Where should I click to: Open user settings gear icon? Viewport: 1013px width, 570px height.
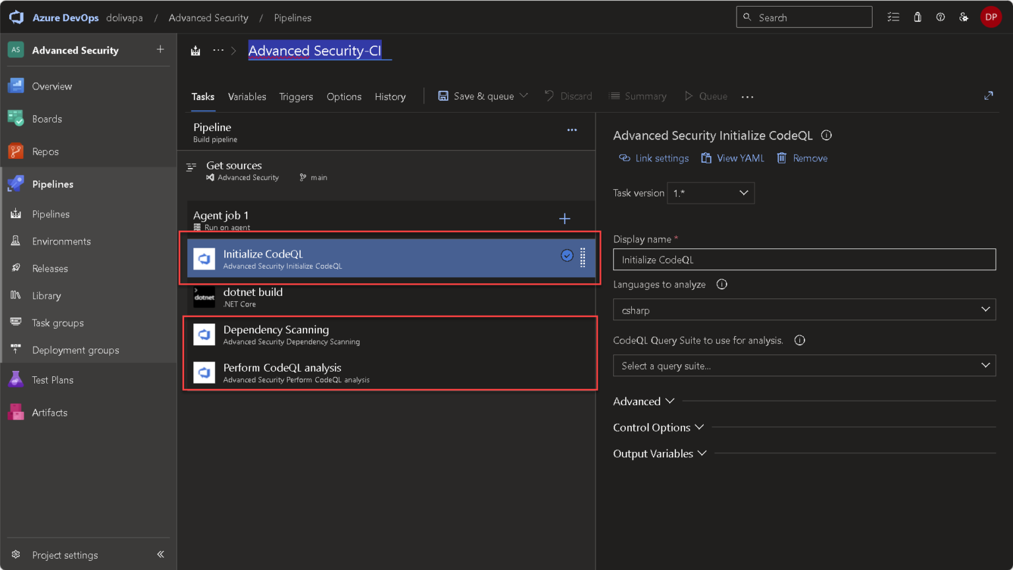coord(964,17)
